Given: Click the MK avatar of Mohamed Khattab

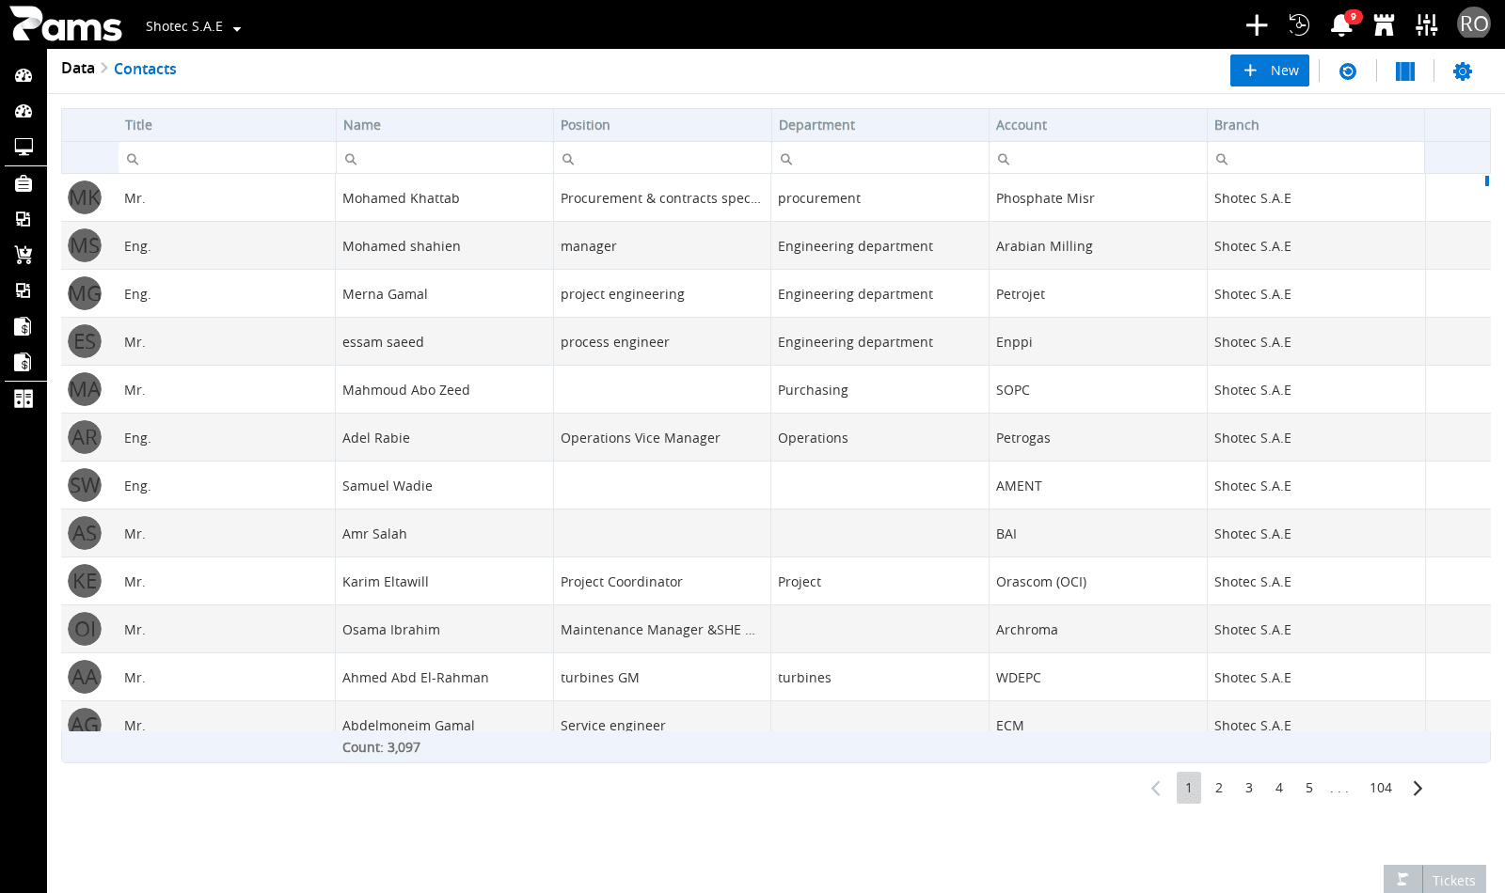Looking at the screenshot, I should point(85,197).
